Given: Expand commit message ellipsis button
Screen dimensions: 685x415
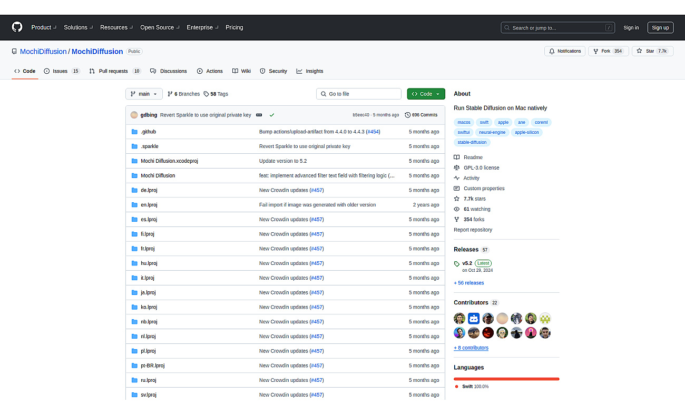Looking at the screenshot, I should pyautogui.click(x=259, y=115).
